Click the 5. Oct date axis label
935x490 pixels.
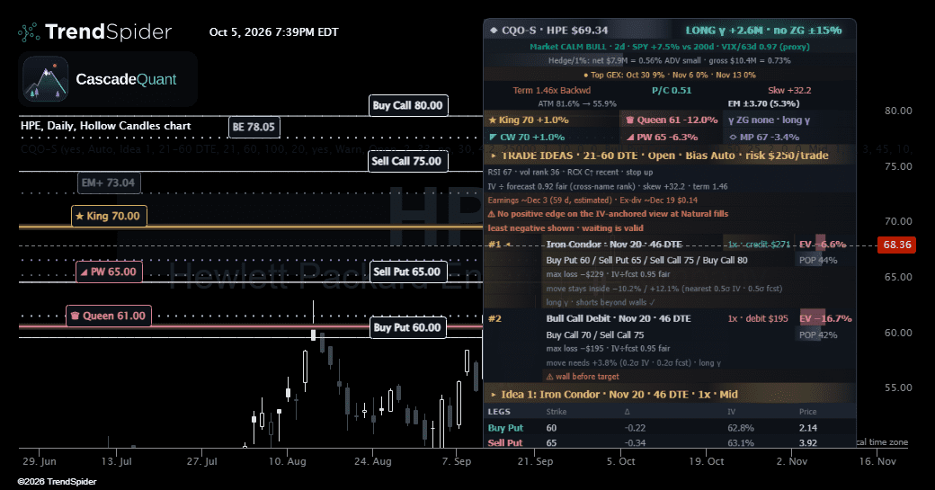620,461
